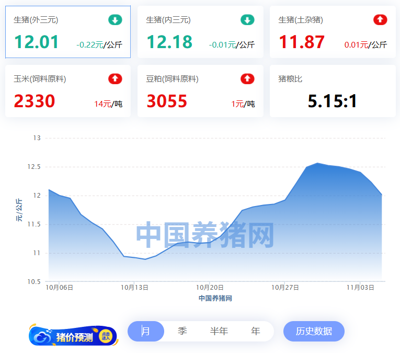Viewport: 400px width, 353px height.
Task: Click red up arrow on 豆粕(饲料原料) card
Action: (x=247, y=79)
